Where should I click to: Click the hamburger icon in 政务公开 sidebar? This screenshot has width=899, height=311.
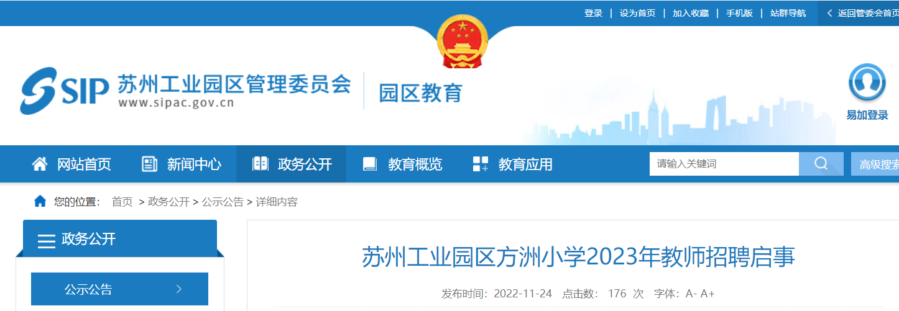coord(47,241)
